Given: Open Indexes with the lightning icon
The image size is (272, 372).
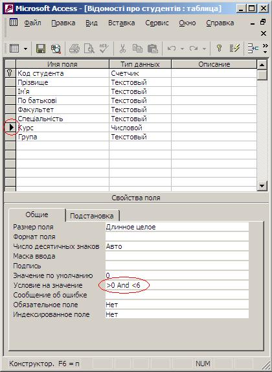Looking at the screenshot, I should coord(234,49).
